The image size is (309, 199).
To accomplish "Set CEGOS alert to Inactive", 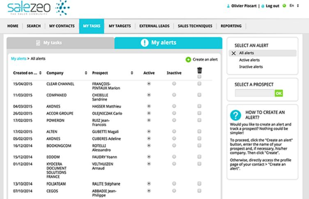I will pyautogui.click(x=174, y=191).
